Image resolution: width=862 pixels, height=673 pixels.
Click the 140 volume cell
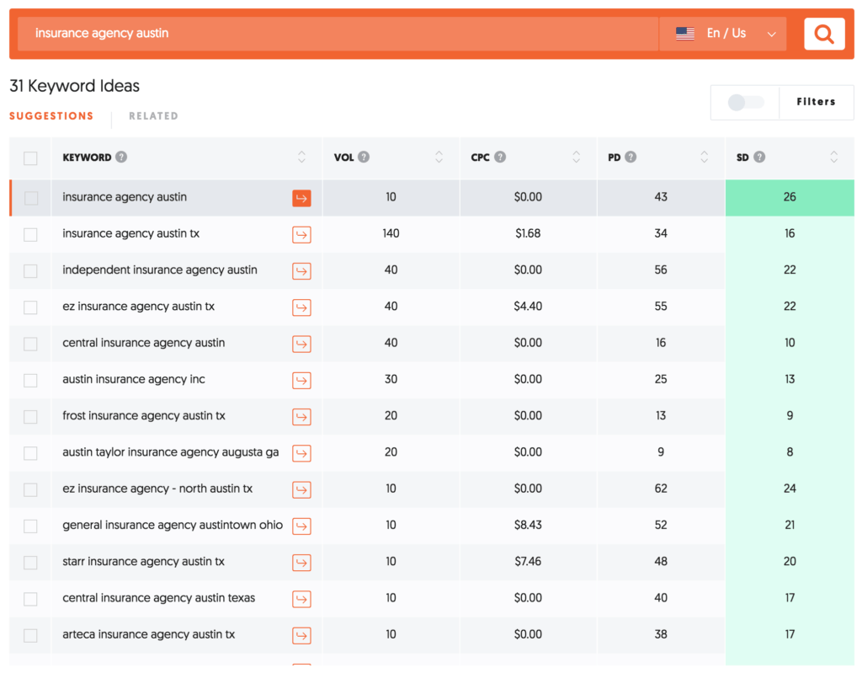point(391,233)
